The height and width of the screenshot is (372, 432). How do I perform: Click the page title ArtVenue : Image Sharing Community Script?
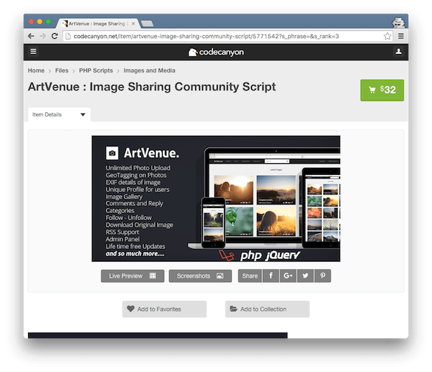coord(152,87)
